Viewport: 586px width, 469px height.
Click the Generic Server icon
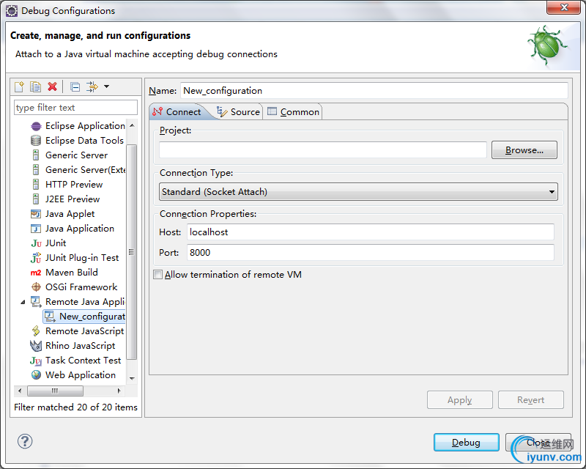pyautogui.click(x=36, y=155)
